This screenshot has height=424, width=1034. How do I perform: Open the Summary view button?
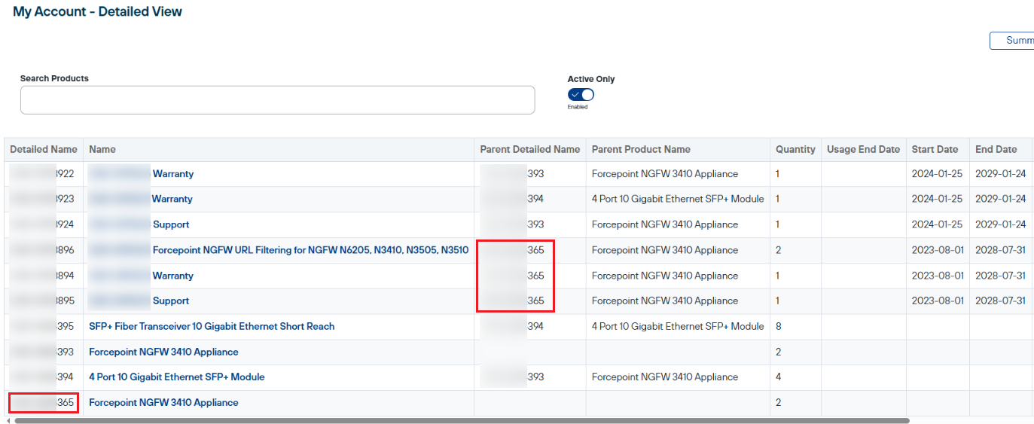point(1012,41)
